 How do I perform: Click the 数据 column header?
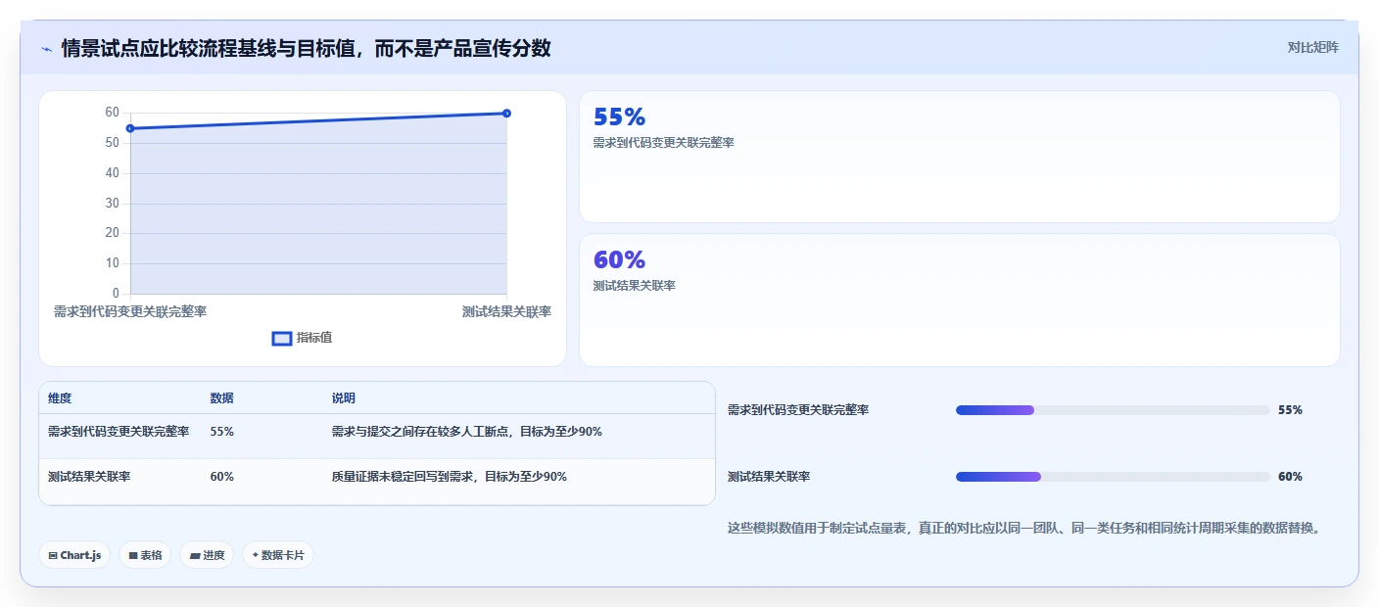pos(221,398)
